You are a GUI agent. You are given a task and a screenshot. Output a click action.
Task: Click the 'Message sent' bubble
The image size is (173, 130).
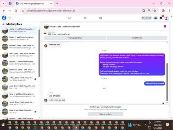(x=55, y=44)
